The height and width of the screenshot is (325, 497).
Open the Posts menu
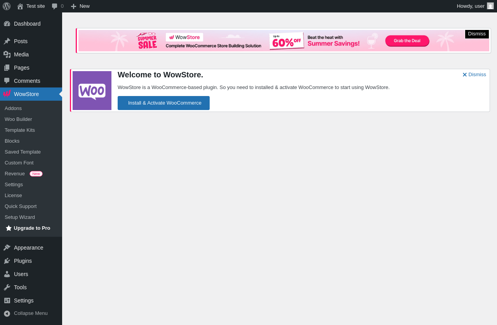click(x=31, y=41)
